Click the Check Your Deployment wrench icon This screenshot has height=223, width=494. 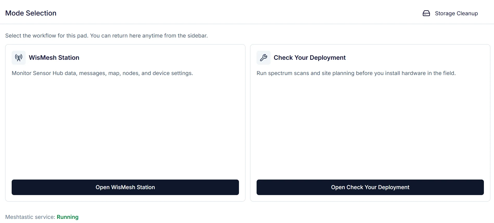coord(264,58)
